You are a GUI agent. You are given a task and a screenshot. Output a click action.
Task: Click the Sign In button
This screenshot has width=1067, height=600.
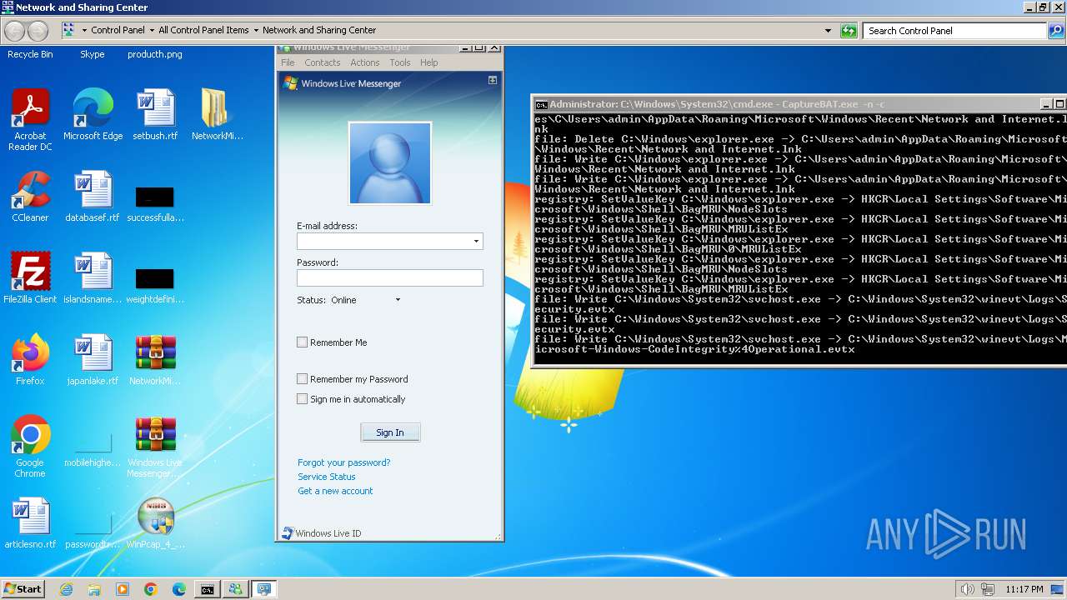(x=390, y=432)
